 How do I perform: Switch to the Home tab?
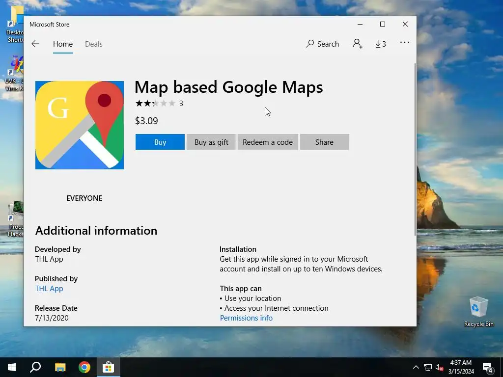63,44
